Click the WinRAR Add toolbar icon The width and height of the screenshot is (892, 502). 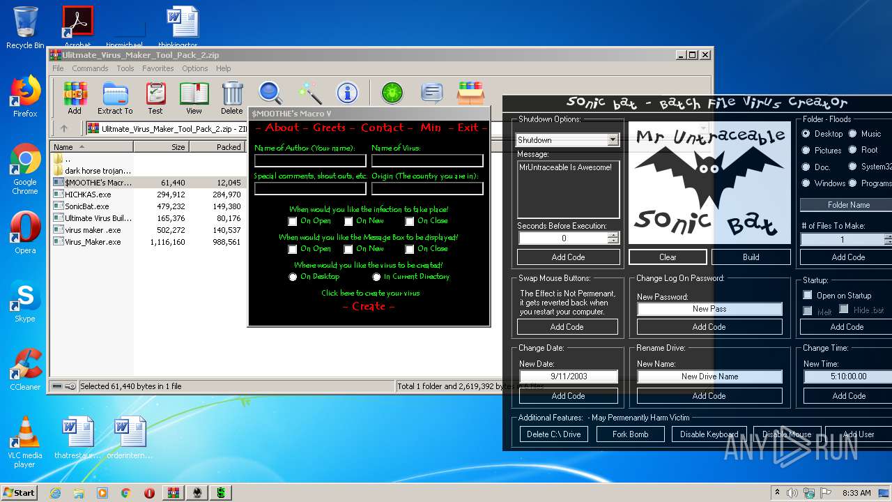75,98
